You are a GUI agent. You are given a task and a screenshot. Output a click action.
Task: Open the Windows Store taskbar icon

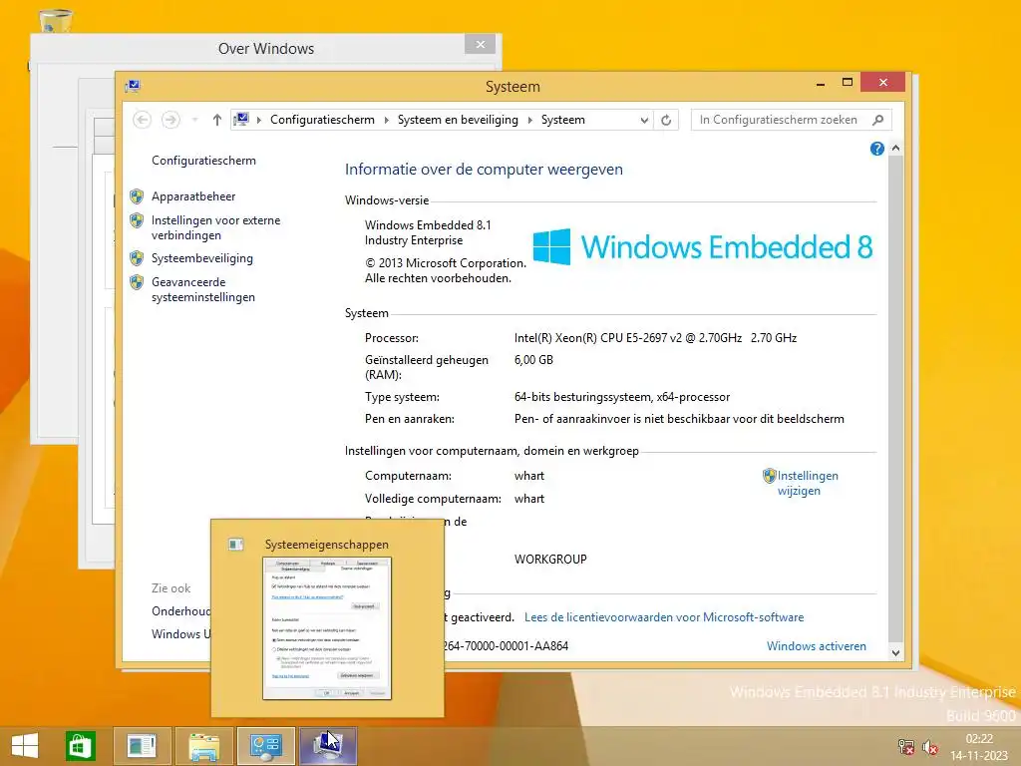point(80,746)
